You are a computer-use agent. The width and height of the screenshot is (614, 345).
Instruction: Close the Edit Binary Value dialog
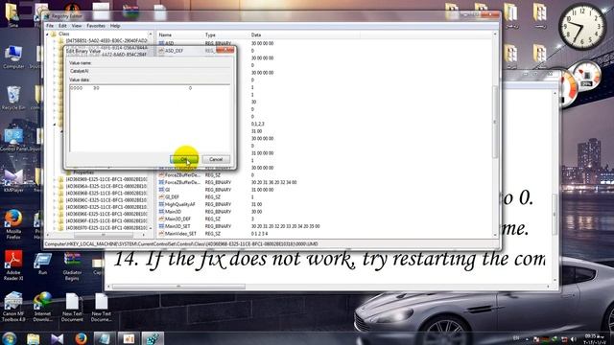pos(224,50)
